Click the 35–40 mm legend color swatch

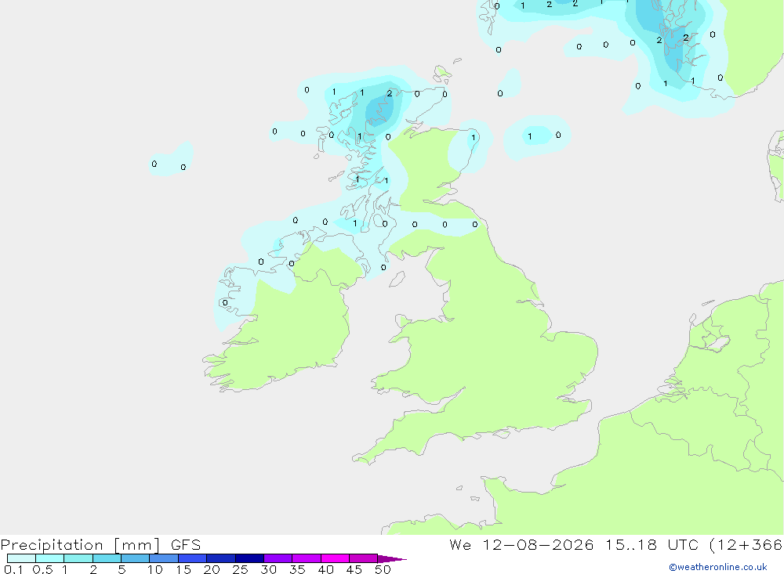click(307, 558)
